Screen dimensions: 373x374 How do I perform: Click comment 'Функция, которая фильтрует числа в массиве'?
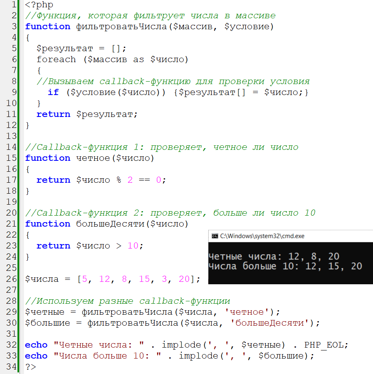point(151,16)
